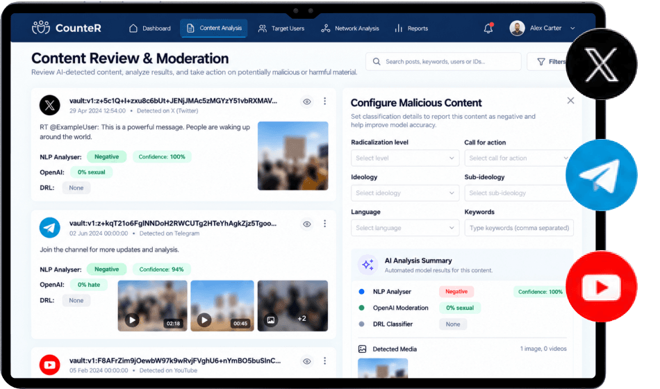Open the Sub-ideology dropdown
Image resolution: width=660 pixels, height=389 pixels.
[x=519, y=193]
